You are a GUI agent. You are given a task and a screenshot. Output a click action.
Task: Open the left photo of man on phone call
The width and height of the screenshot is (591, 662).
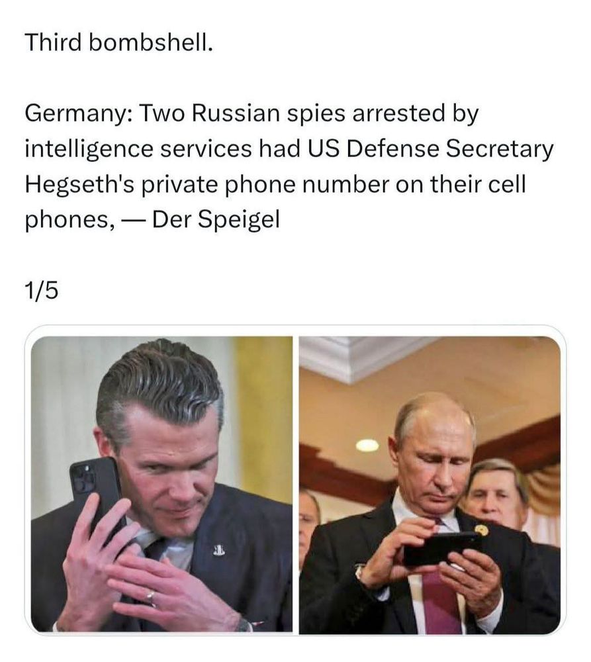click(x=161, y=484)
